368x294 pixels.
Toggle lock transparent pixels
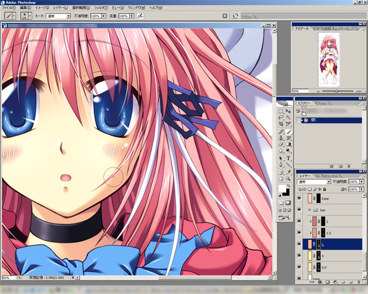pyautogui.click(x=310, y=189)
